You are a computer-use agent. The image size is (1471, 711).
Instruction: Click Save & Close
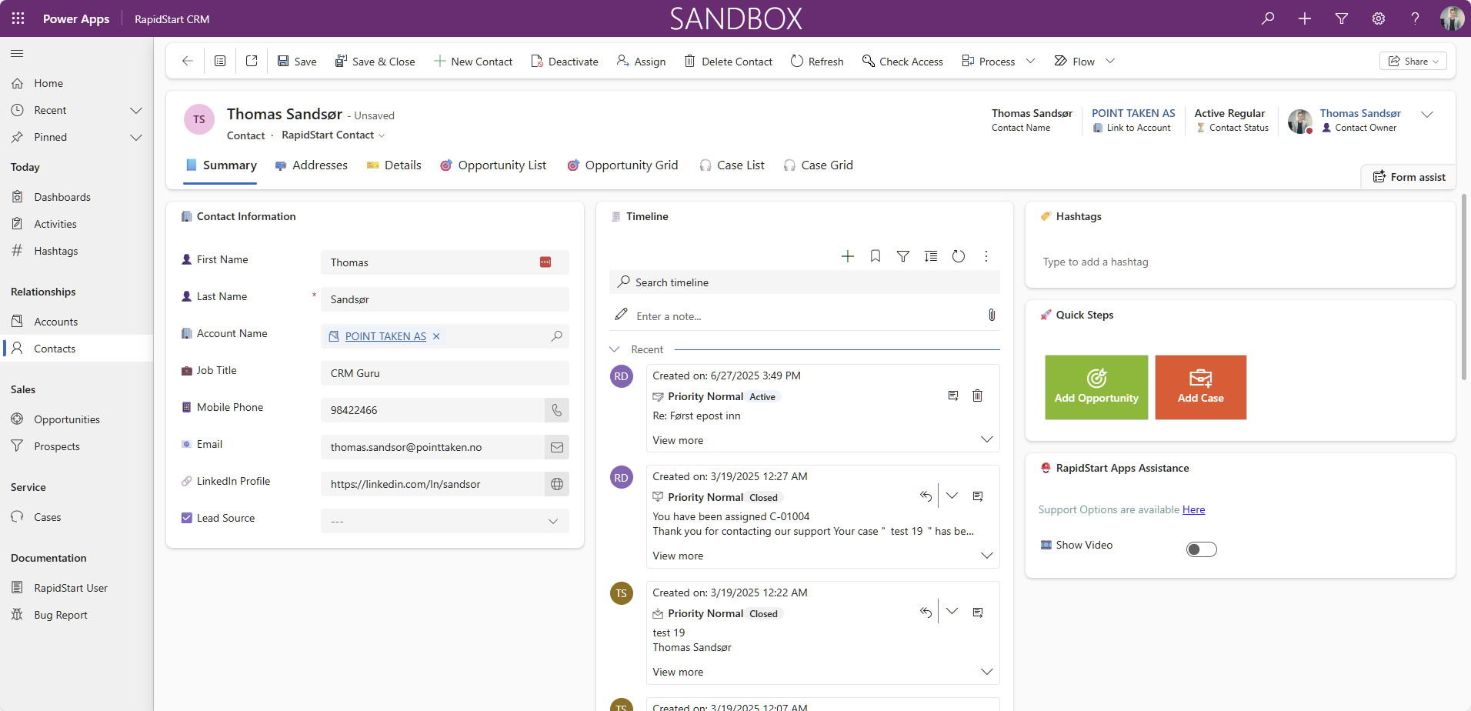375,62
